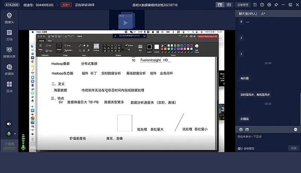Open the 多媒体 multimedia panel
This screenshot has width=301, height=173.
click(x=9, y=70)
